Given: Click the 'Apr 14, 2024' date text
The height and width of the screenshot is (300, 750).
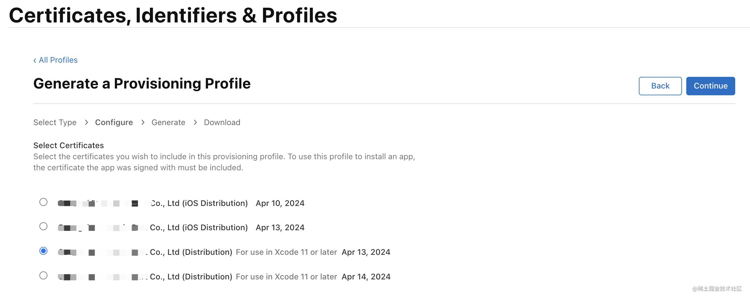Looking at the screenshot, I should click(366, 277).
